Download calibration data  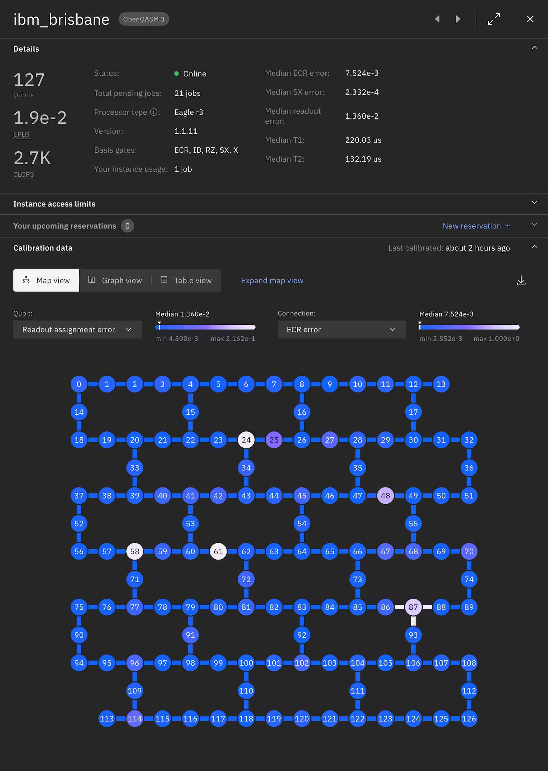521,281
